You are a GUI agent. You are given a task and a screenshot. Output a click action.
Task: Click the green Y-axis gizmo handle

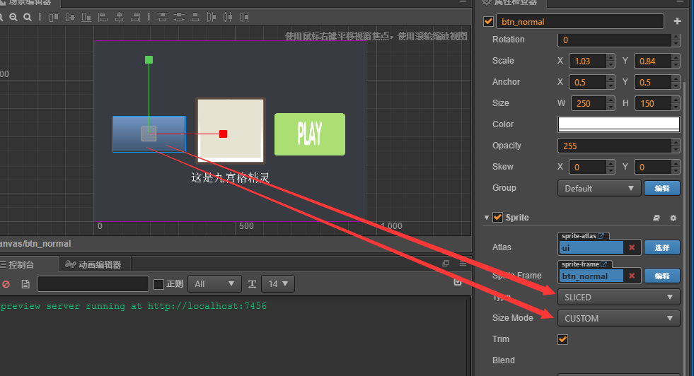point(149,59)
